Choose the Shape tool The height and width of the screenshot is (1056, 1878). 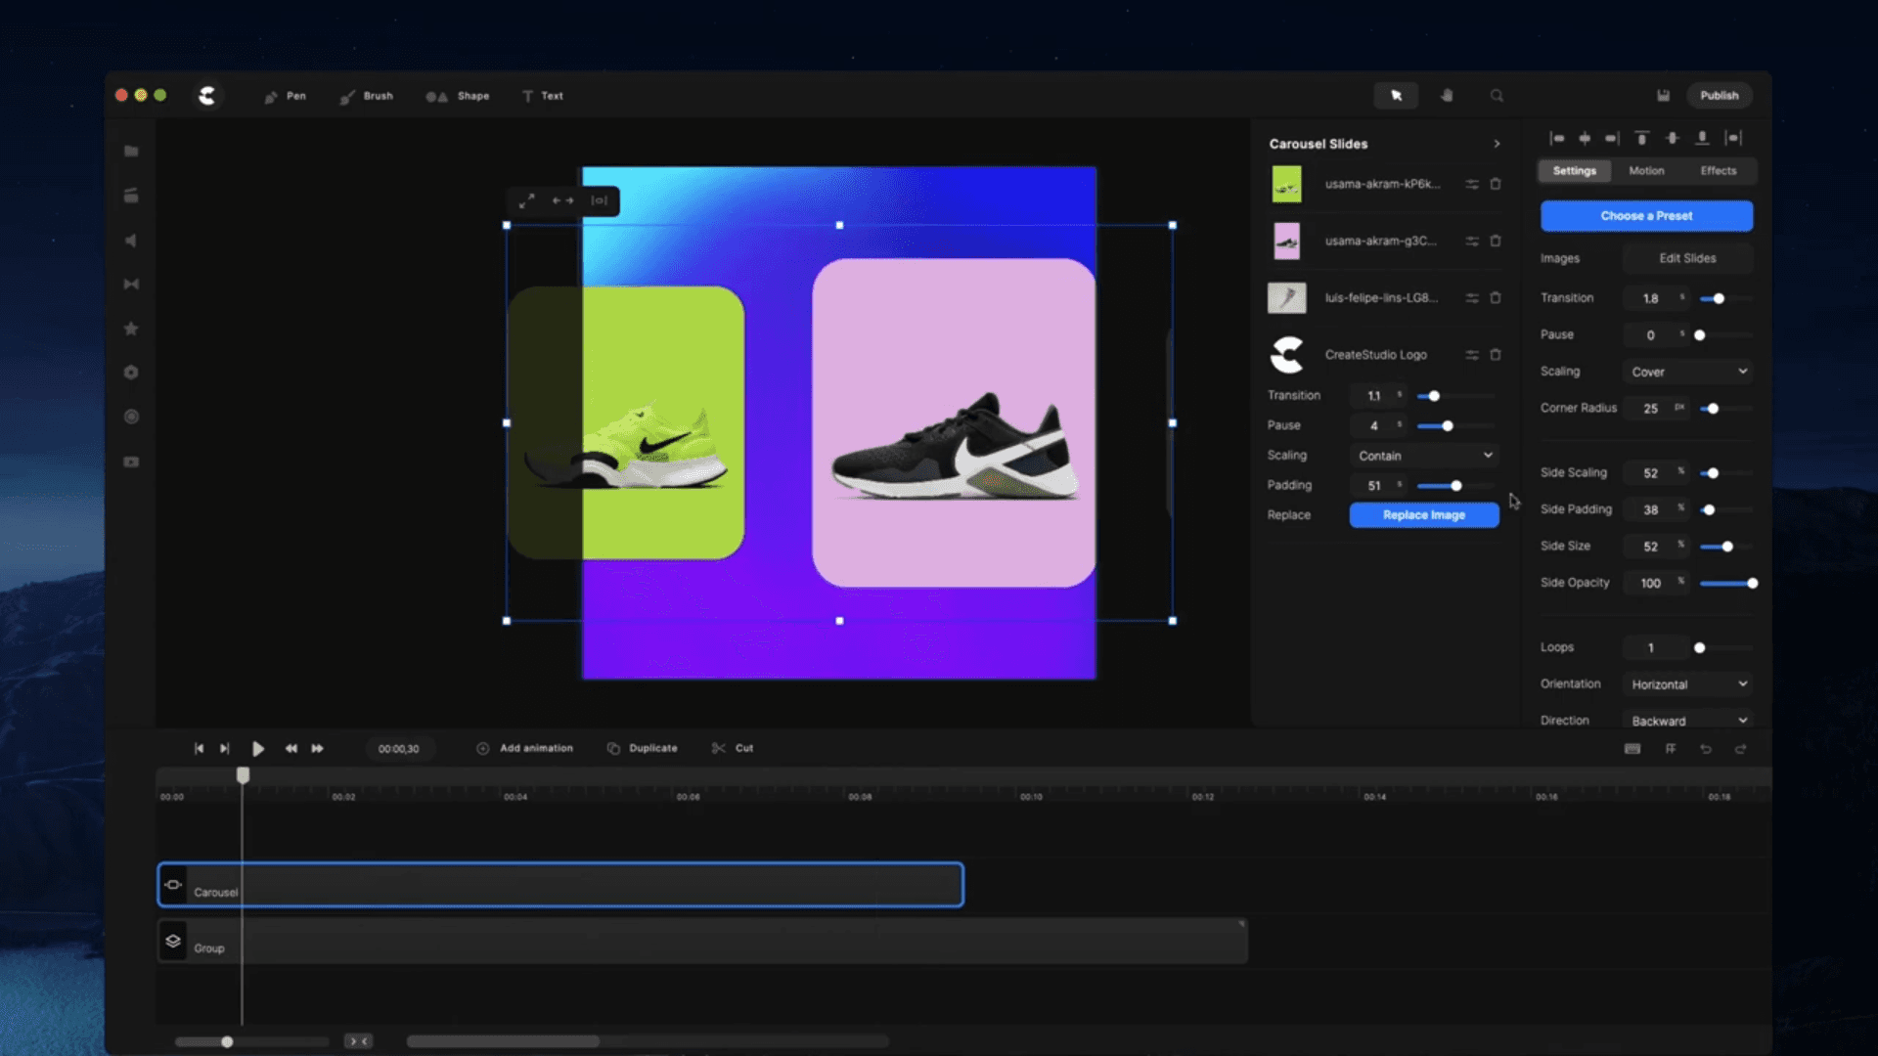tap(458, 96)
